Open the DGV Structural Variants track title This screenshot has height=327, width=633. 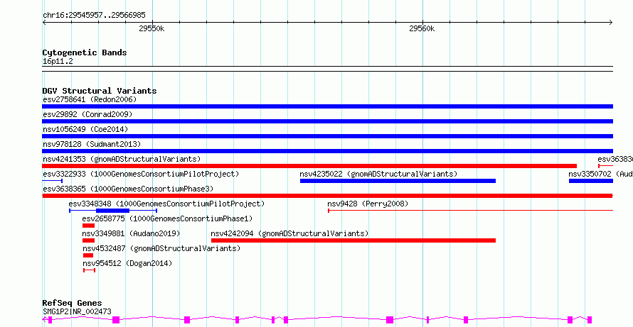(x=100, y=91)
